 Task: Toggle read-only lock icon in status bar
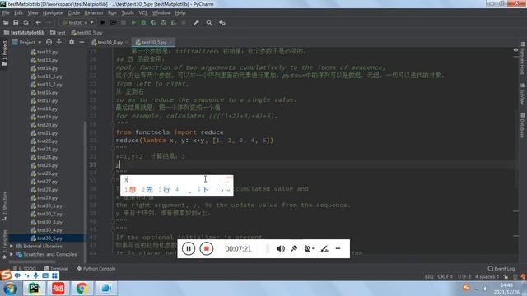coord(506,276)
